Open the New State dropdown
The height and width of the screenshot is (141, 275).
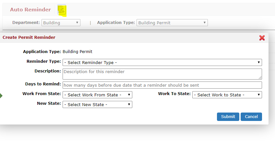coord(97,104)
